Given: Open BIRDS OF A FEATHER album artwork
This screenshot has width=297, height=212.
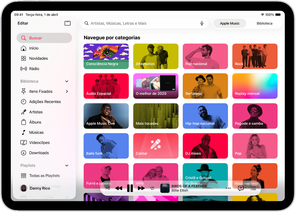Looking at the screenshot, I should pyautogui.click(x=165, y=188).
